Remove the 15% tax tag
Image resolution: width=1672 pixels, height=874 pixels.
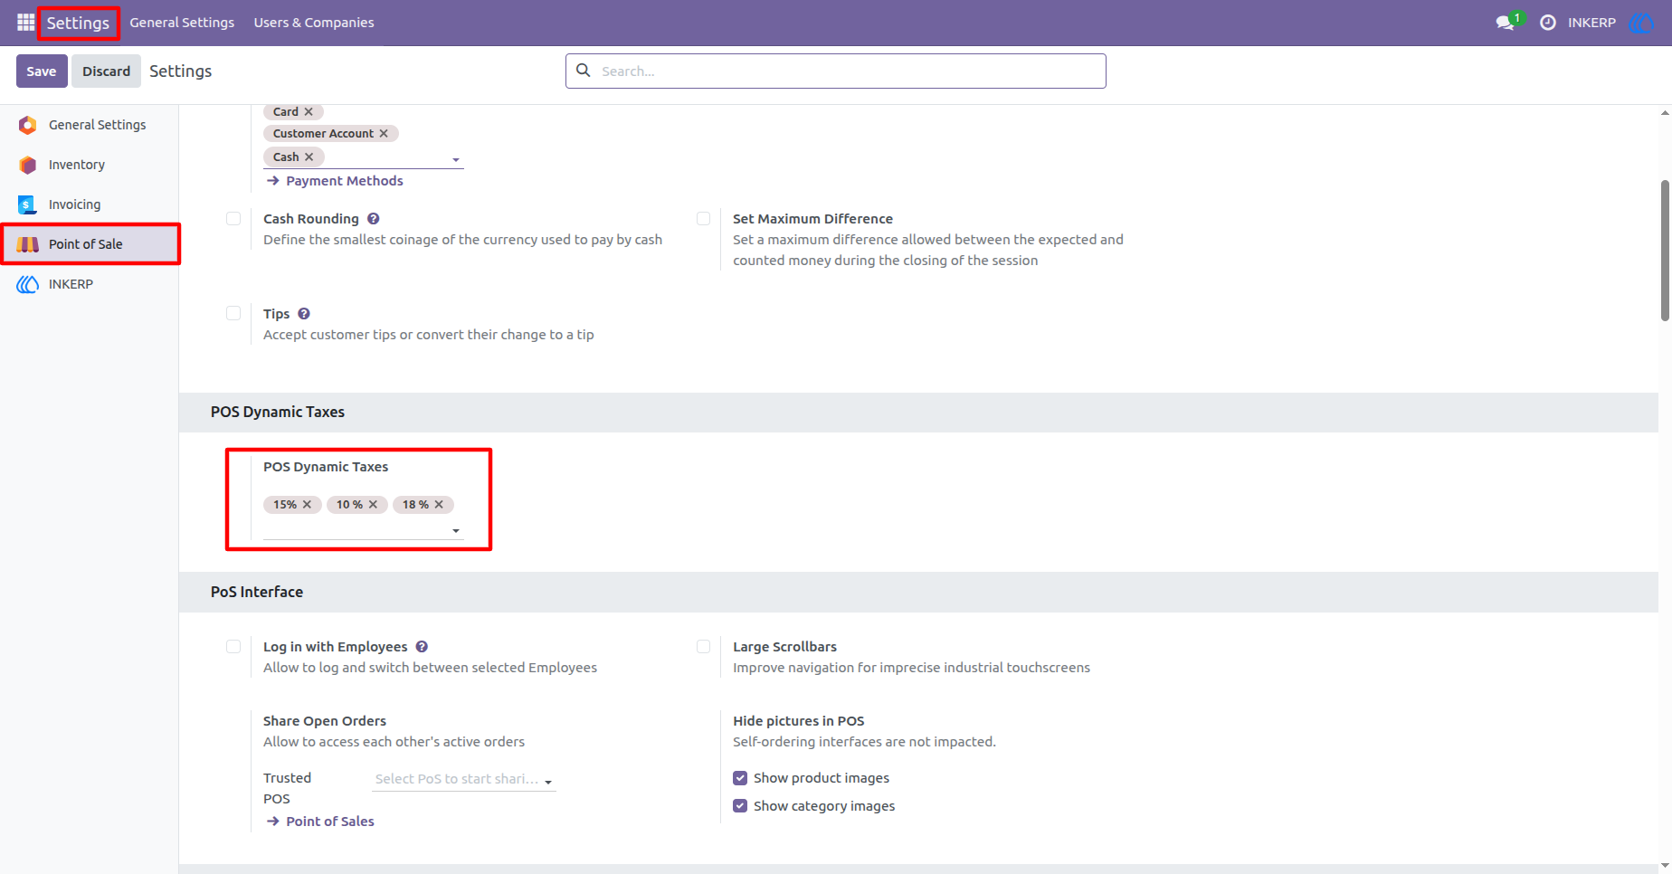pos(307,504)
